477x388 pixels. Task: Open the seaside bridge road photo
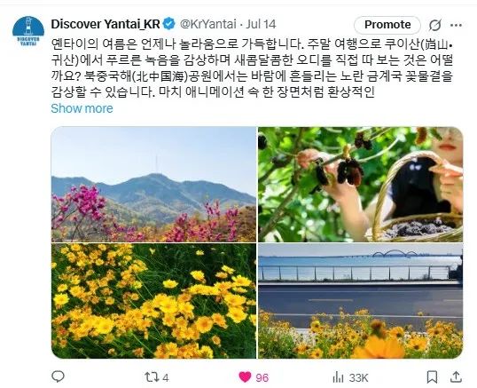click(361, 301)
